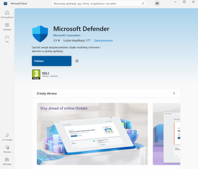
Task: Click the search box for apps and games
Action: pyautogui.click(x=99, y=4)
